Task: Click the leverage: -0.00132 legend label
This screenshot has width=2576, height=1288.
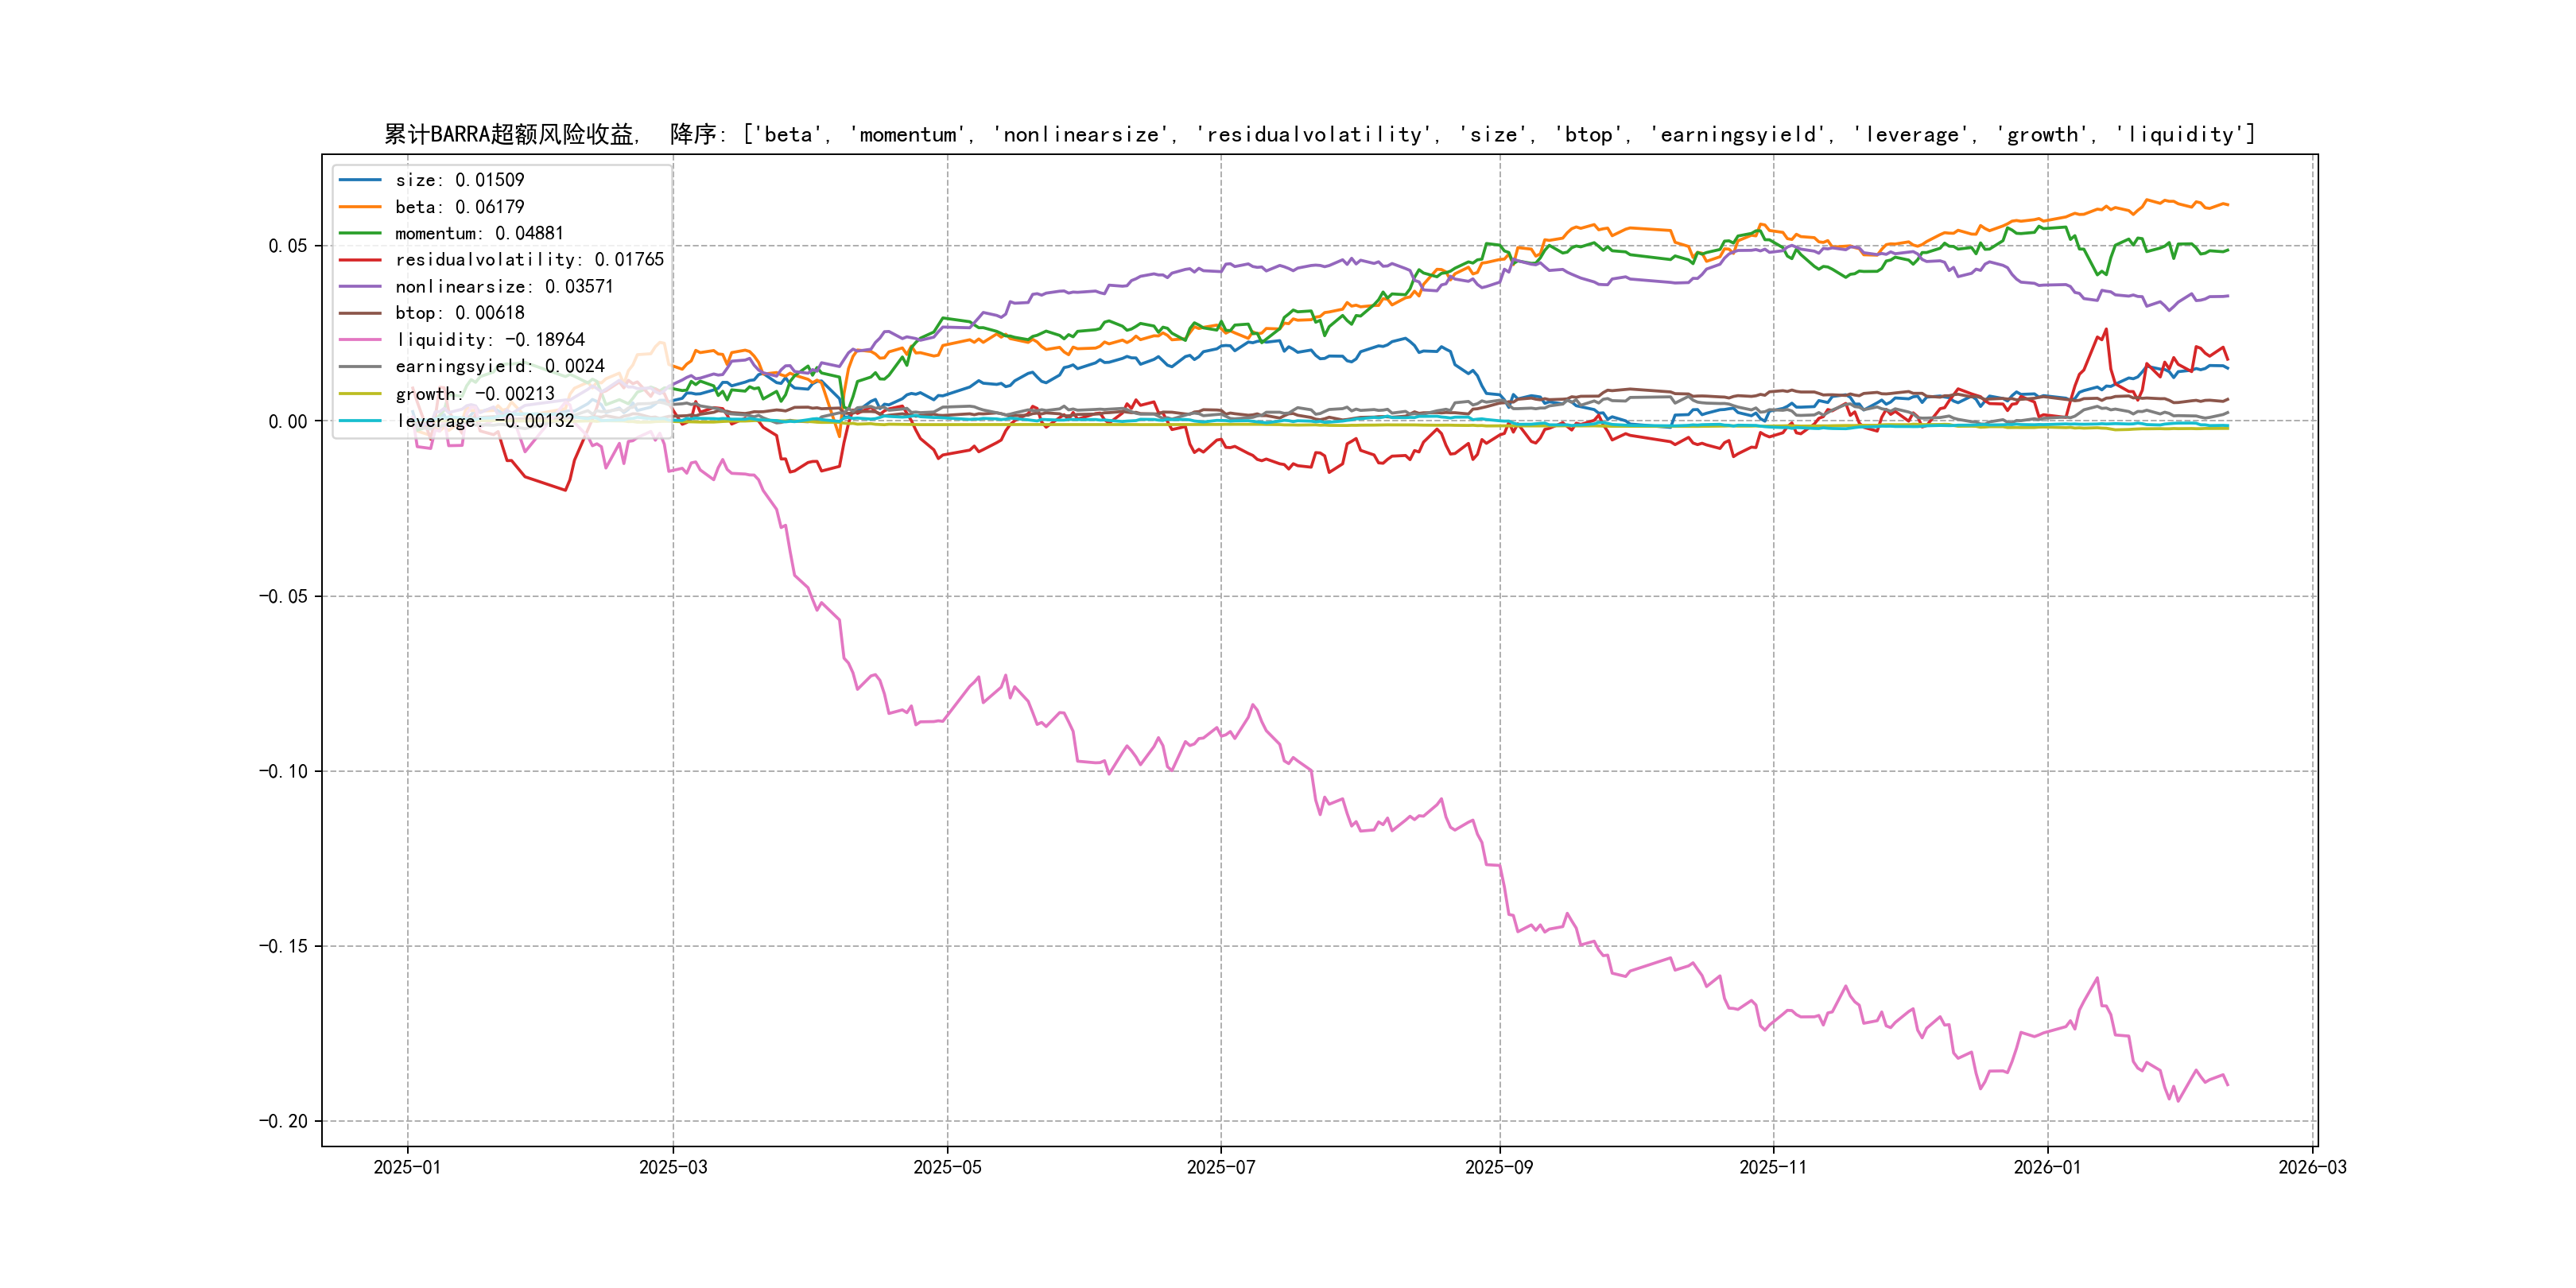Action: click(484, 421)
